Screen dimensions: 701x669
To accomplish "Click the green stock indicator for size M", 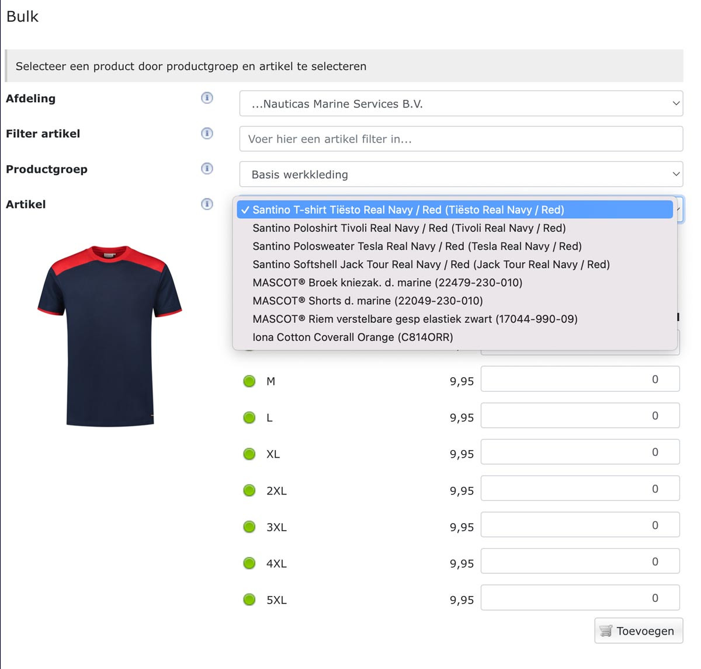I will coord(249,381).
